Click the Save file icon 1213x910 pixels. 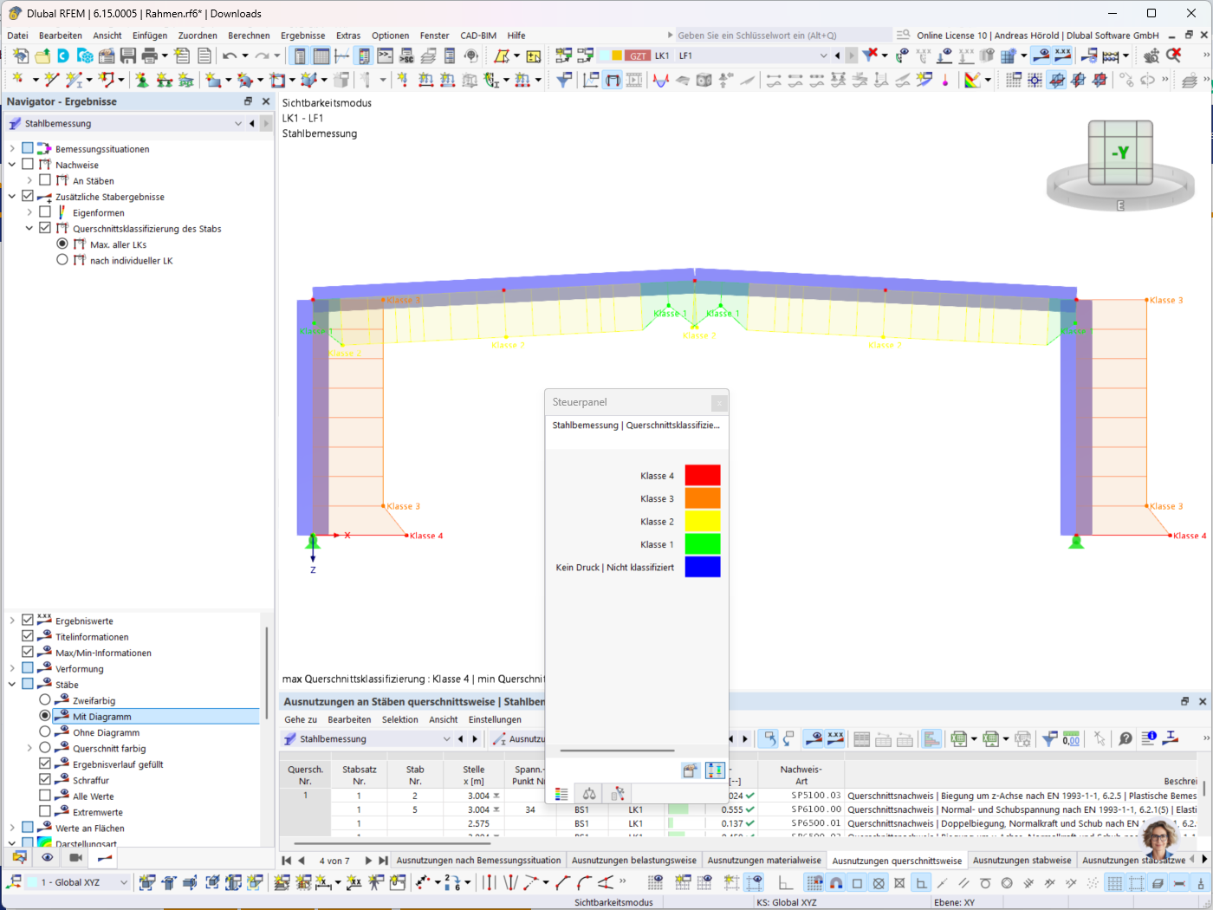point(127,55)
